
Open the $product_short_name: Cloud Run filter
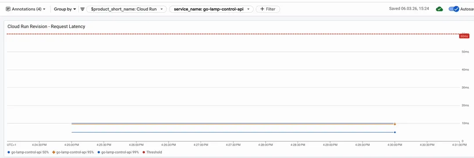click(127, 9)
